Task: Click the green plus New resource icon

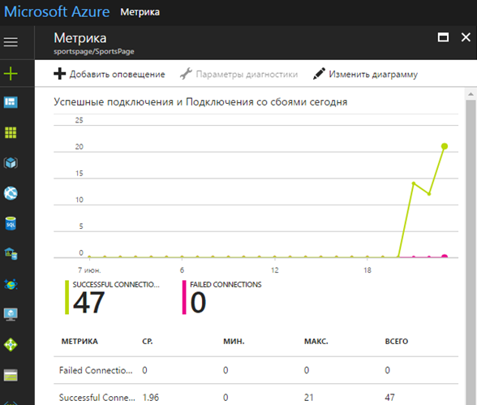Action: point(11,74)
